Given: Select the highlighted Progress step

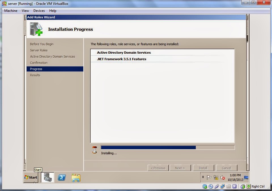Looking at the screenshot, I should pyautogui.click(x=55, y=69).
